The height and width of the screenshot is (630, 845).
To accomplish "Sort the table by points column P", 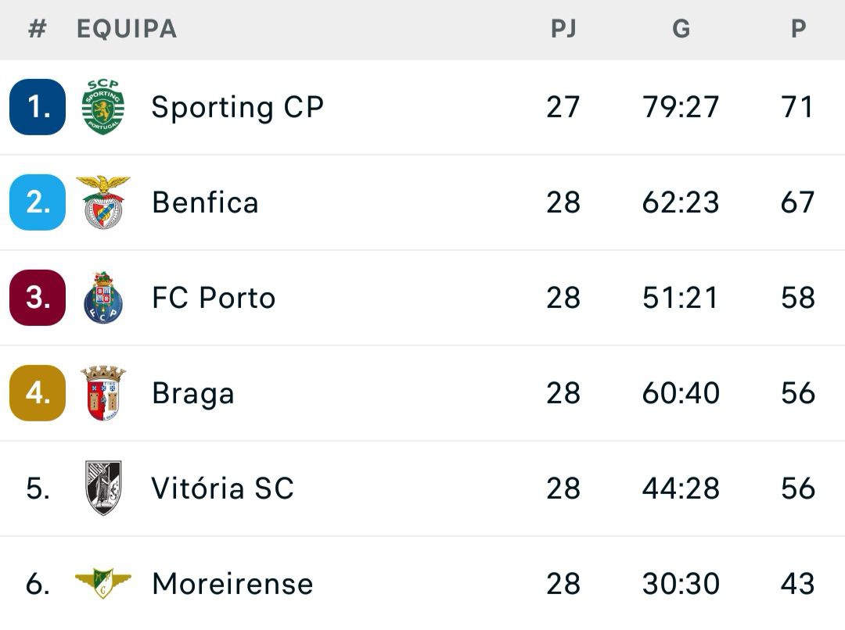I will pos(798,29).
